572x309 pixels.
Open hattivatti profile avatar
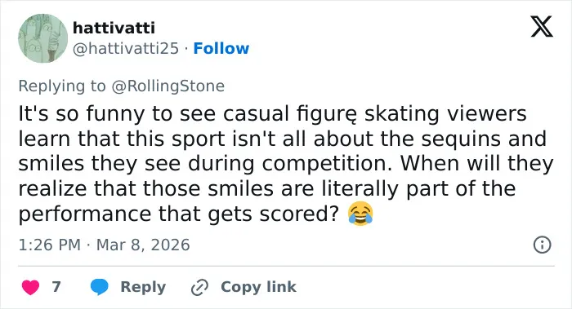pos(43,38)
